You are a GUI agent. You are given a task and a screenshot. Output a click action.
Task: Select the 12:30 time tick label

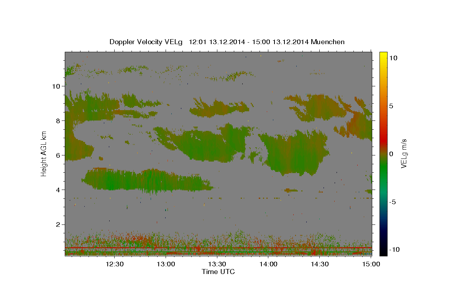115,264
